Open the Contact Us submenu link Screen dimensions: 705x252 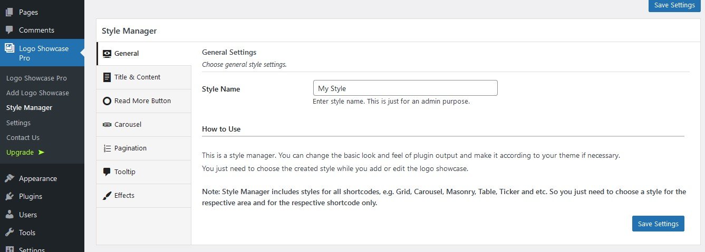coord(23,137)
